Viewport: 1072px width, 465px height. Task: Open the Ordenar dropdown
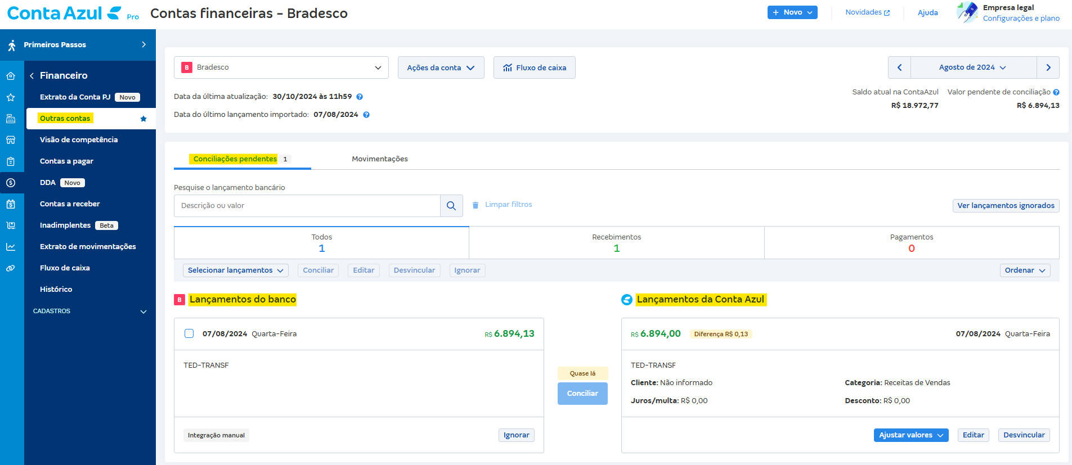[1025, 270]
